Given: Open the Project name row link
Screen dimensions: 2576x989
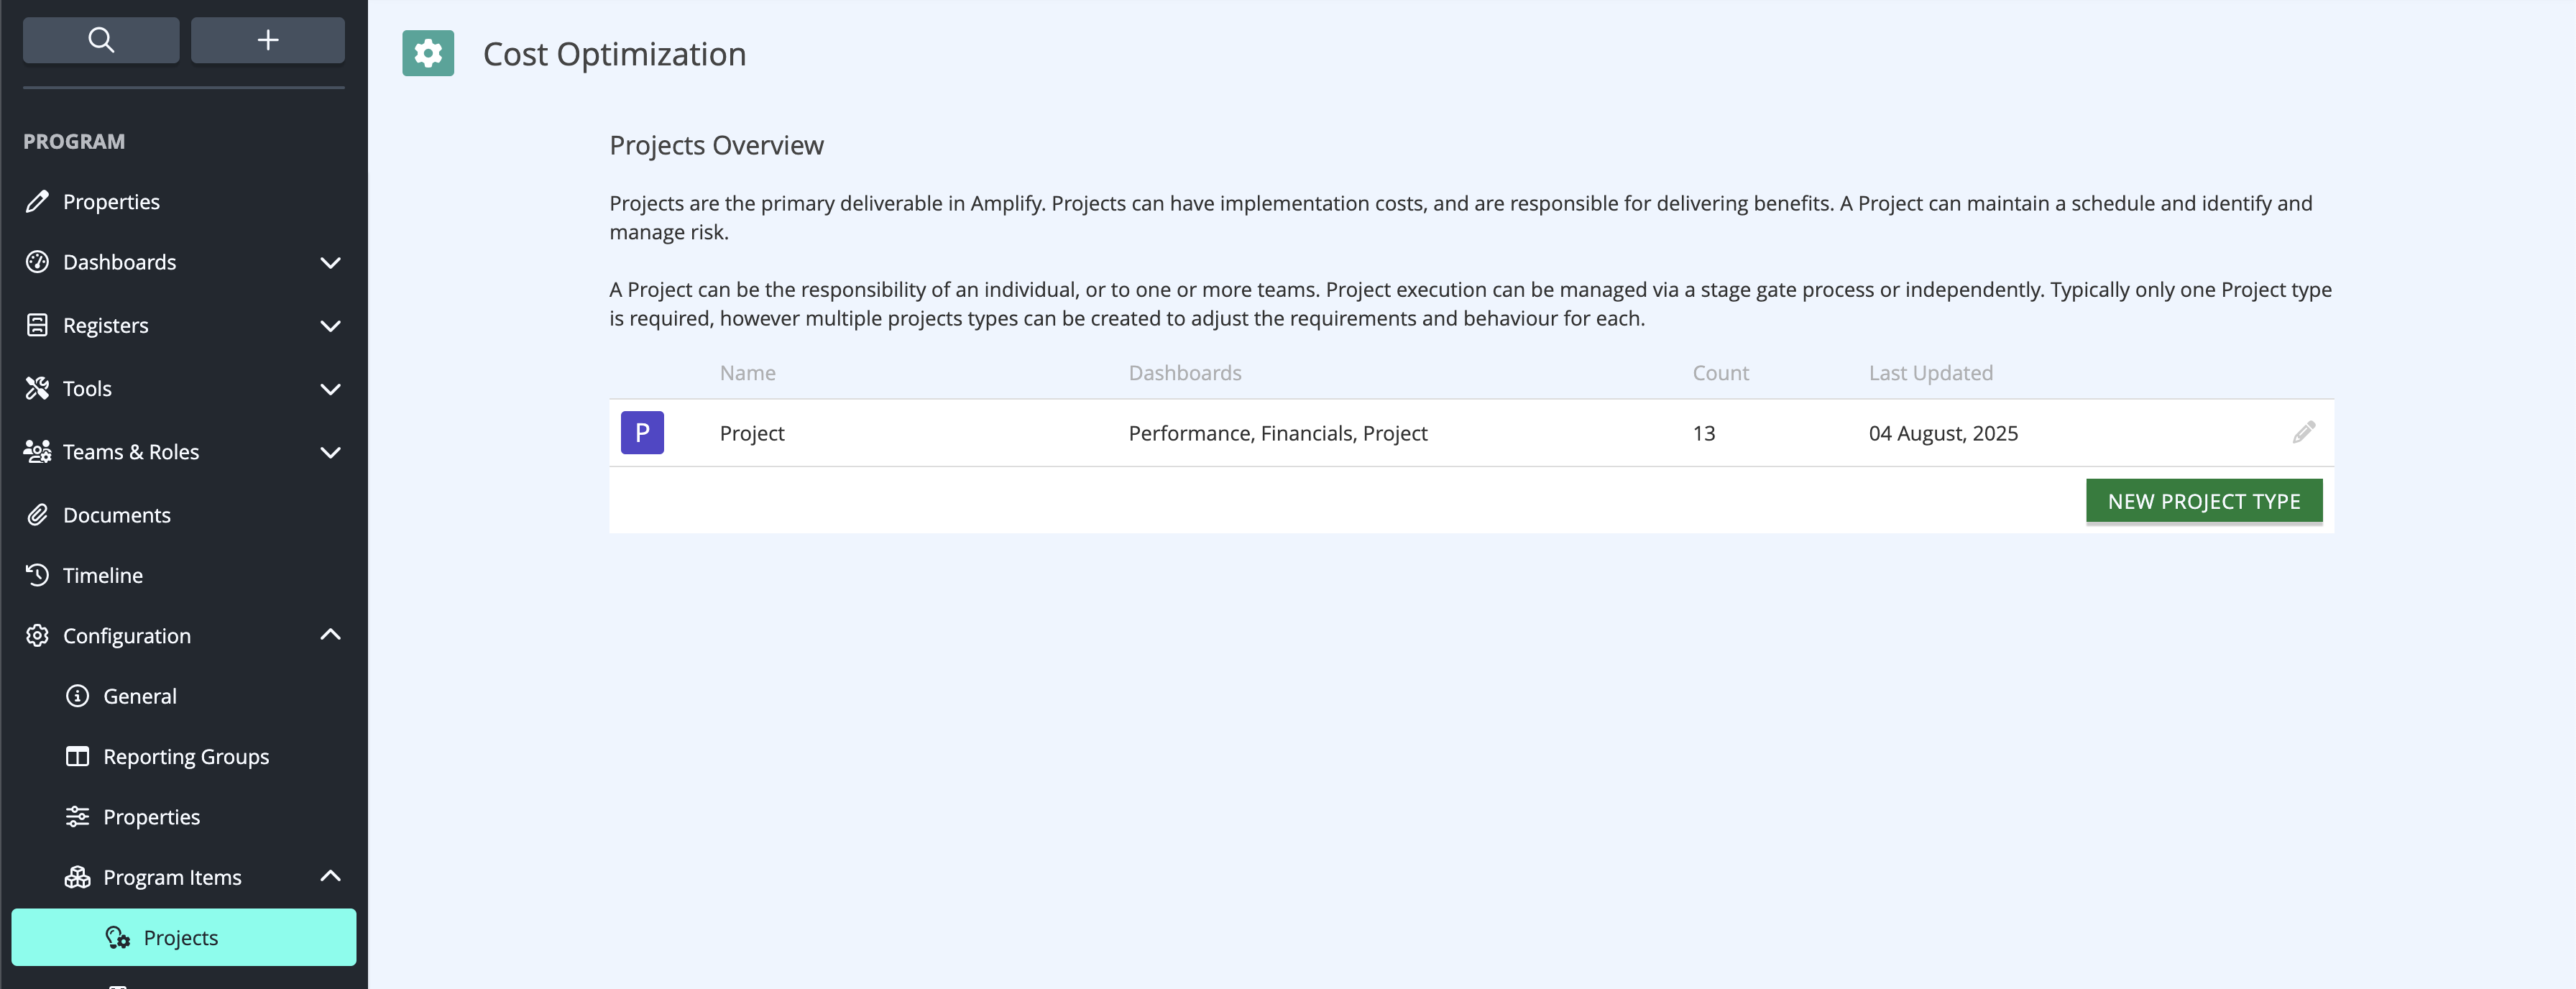Looking at the screenshot, I should click(x=752, y=433).
